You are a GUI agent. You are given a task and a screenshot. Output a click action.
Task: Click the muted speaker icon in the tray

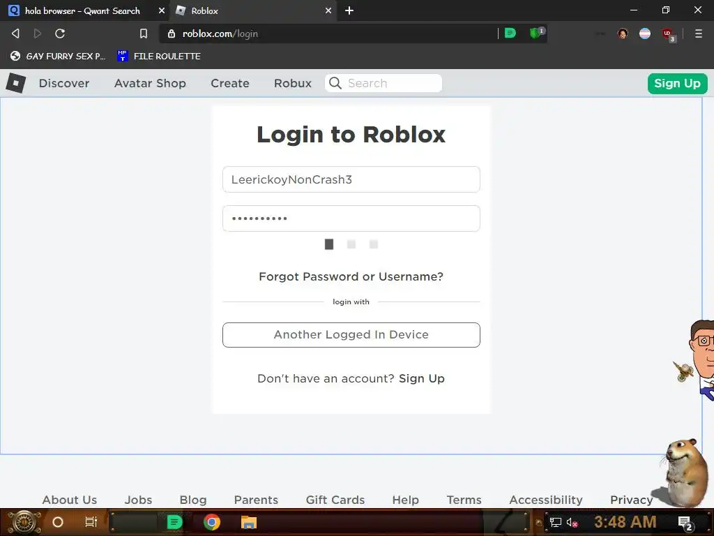point(572,523)
